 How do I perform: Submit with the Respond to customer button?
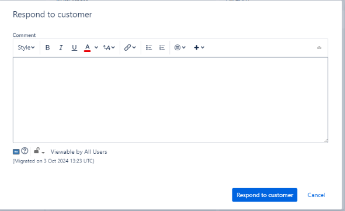coord(264,195)
